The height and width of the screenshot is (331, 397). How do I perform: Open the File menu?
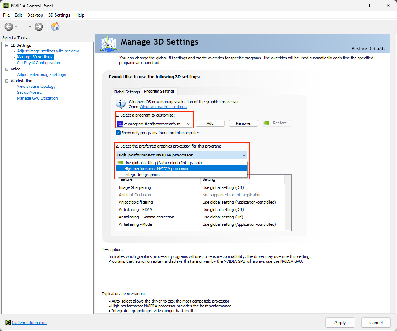tap(6, 15)
